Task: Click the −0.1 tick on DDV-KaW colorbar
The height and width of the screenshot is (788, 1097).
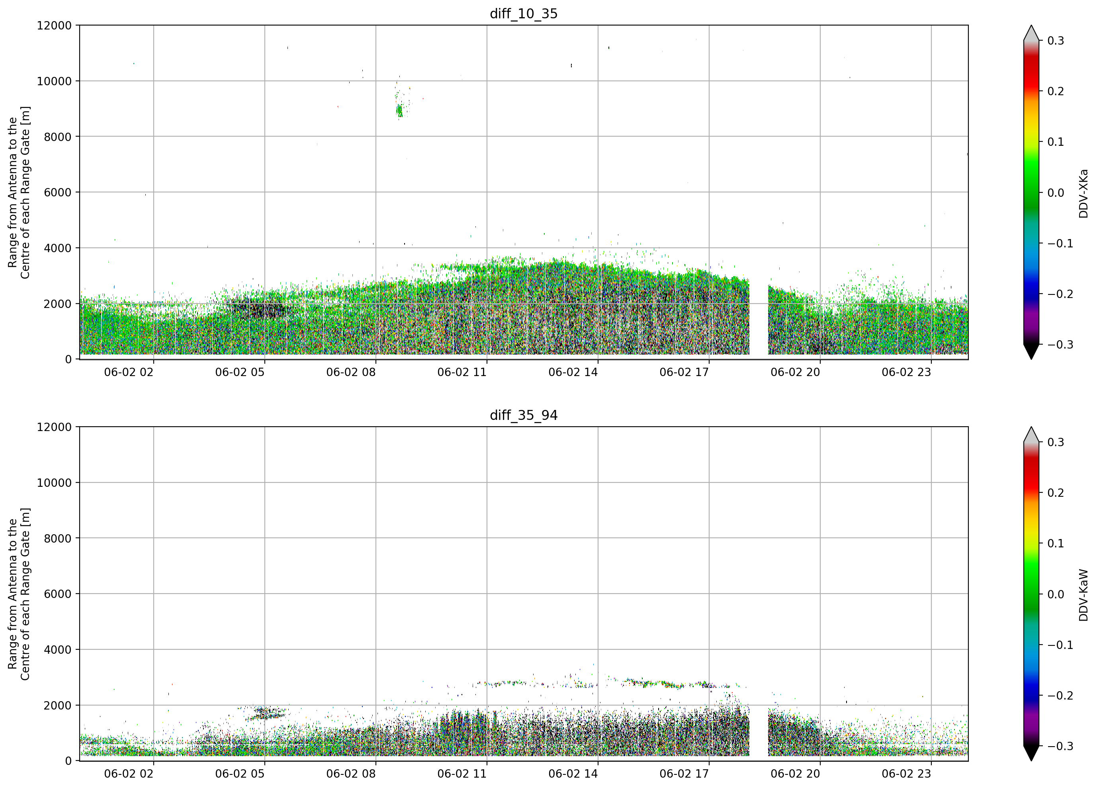Action: (x=1060, y=645)
